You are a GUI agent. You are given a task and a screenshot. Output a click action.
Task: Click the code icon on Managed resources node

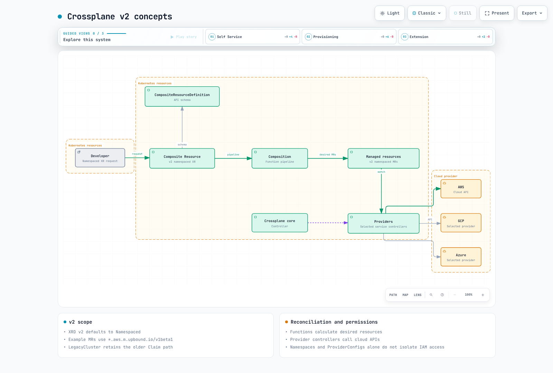352,152
